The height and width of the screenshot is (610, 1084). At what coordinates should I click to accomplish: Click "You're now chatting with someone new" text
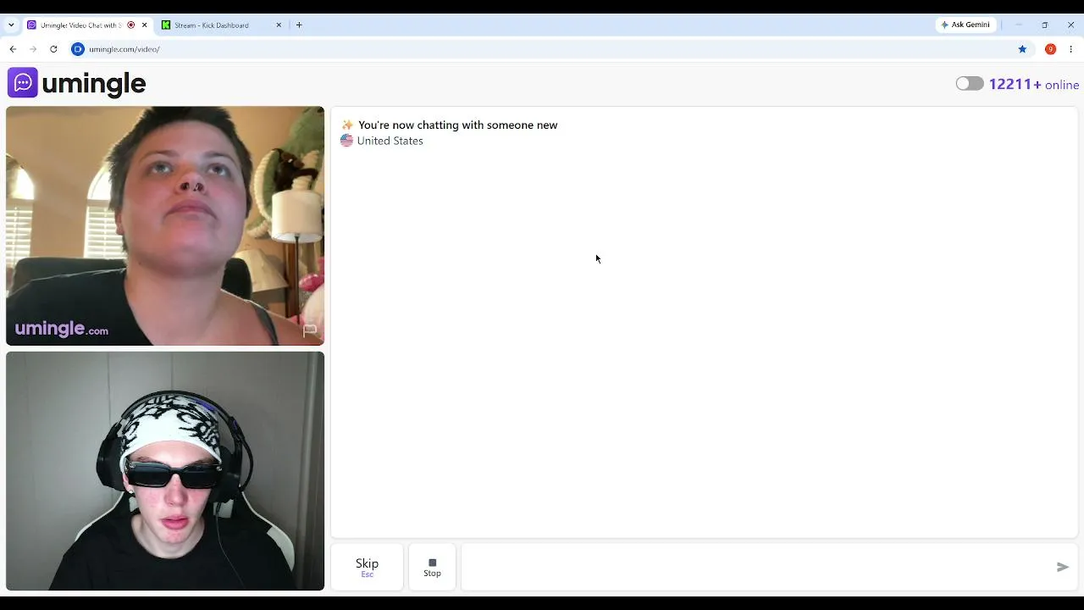tap(457, 125)
